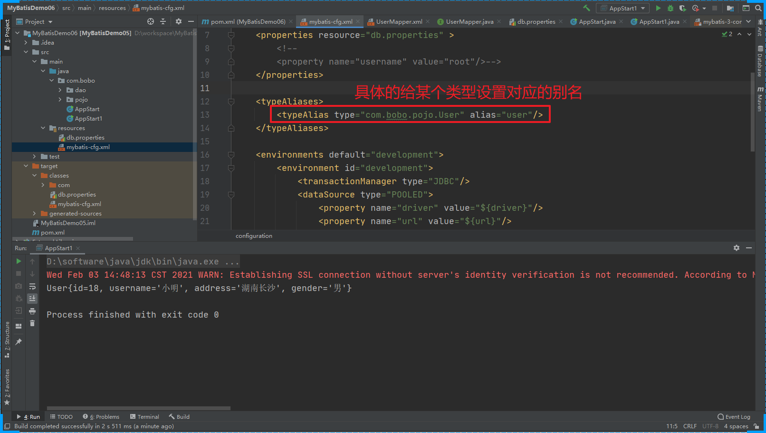
Task: Open the TODO tool window
Action: click(61, 417)
